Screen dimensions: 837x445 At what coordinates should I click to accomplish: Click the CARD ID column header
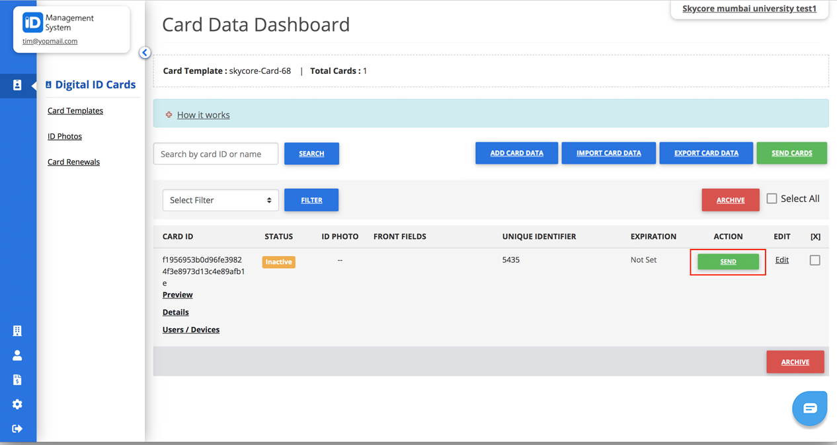click(178, 236)
